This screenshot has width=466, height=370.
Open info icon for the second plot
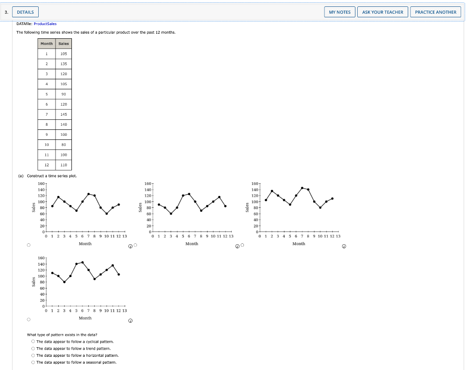tap(237, 246)
